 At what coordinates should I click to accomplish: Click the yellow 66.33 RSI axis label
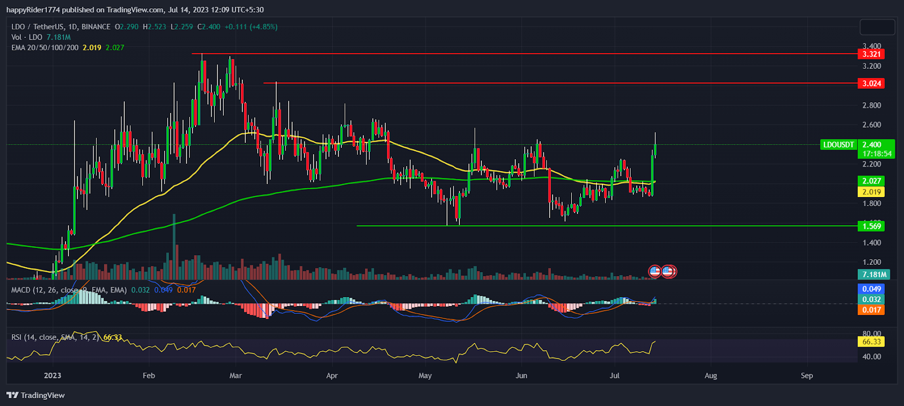click(871, 342)
